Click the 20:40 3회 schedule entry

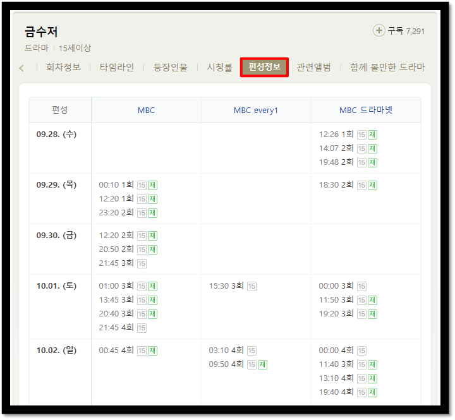pyautogui.click(x=116, y=313)
